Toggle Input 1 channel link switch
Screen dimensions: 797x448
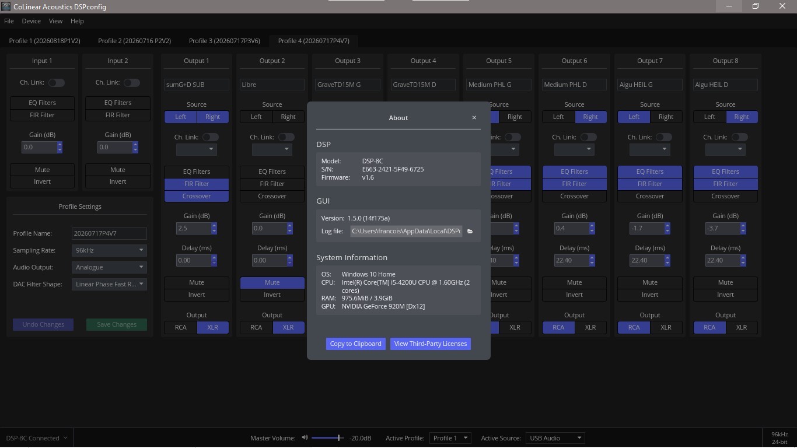[56, 83]
